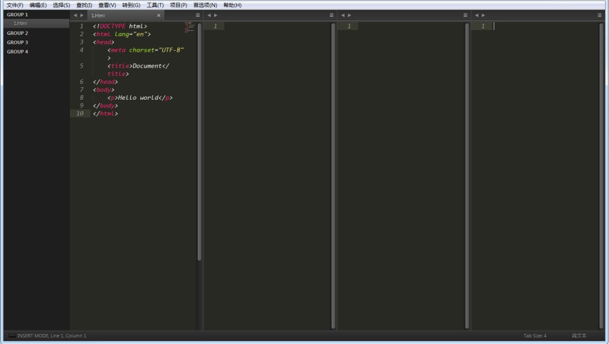Close the 1.html tab
Viewport: 609px width, 344px height.
pyautogui.click(x=158, y=15)
